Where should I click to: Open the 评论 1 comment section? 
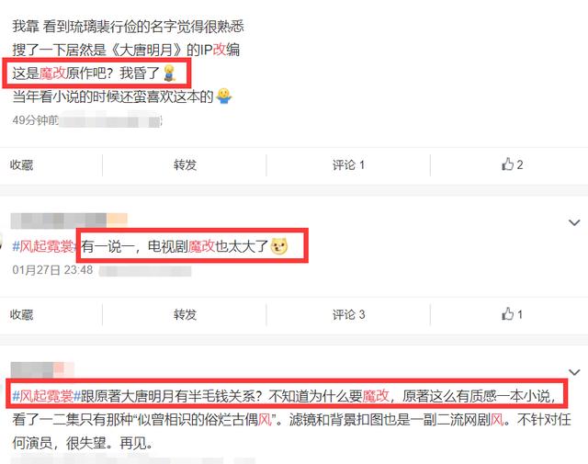coord(348,164)
